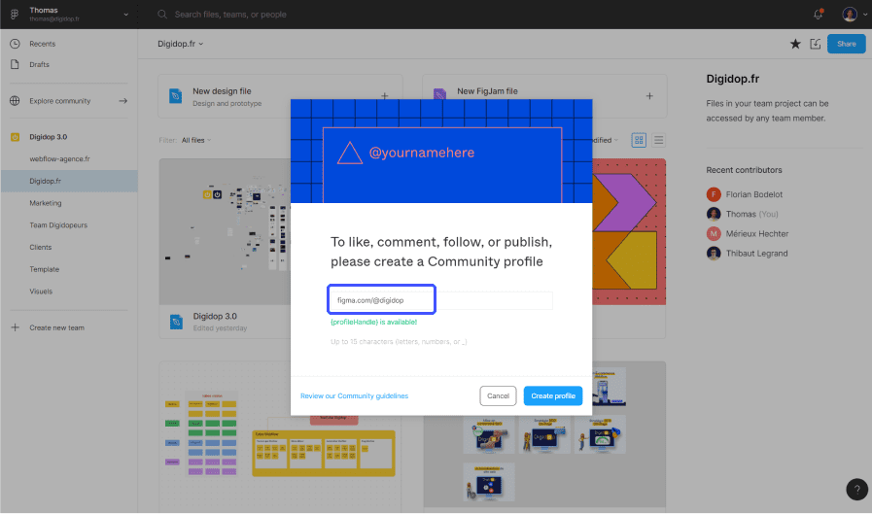Click the Drafts page icon
The width and height of the screenshot is (872, 514).
click(15, 64)
